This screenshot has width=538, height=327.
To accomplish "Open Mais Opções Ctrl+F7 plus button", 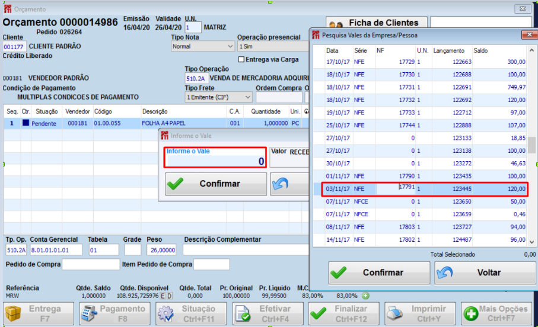I will tap(496, 313).
